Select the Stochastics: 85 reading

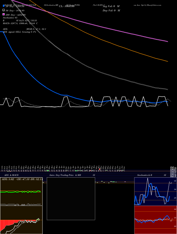click(10, 18)
